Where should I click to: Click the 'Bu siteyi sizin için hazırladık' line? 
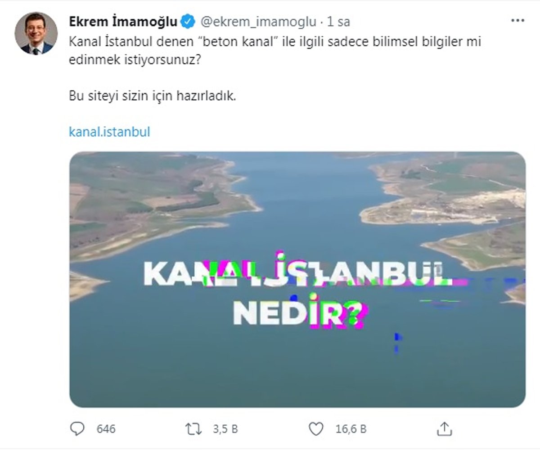point(153,96)
